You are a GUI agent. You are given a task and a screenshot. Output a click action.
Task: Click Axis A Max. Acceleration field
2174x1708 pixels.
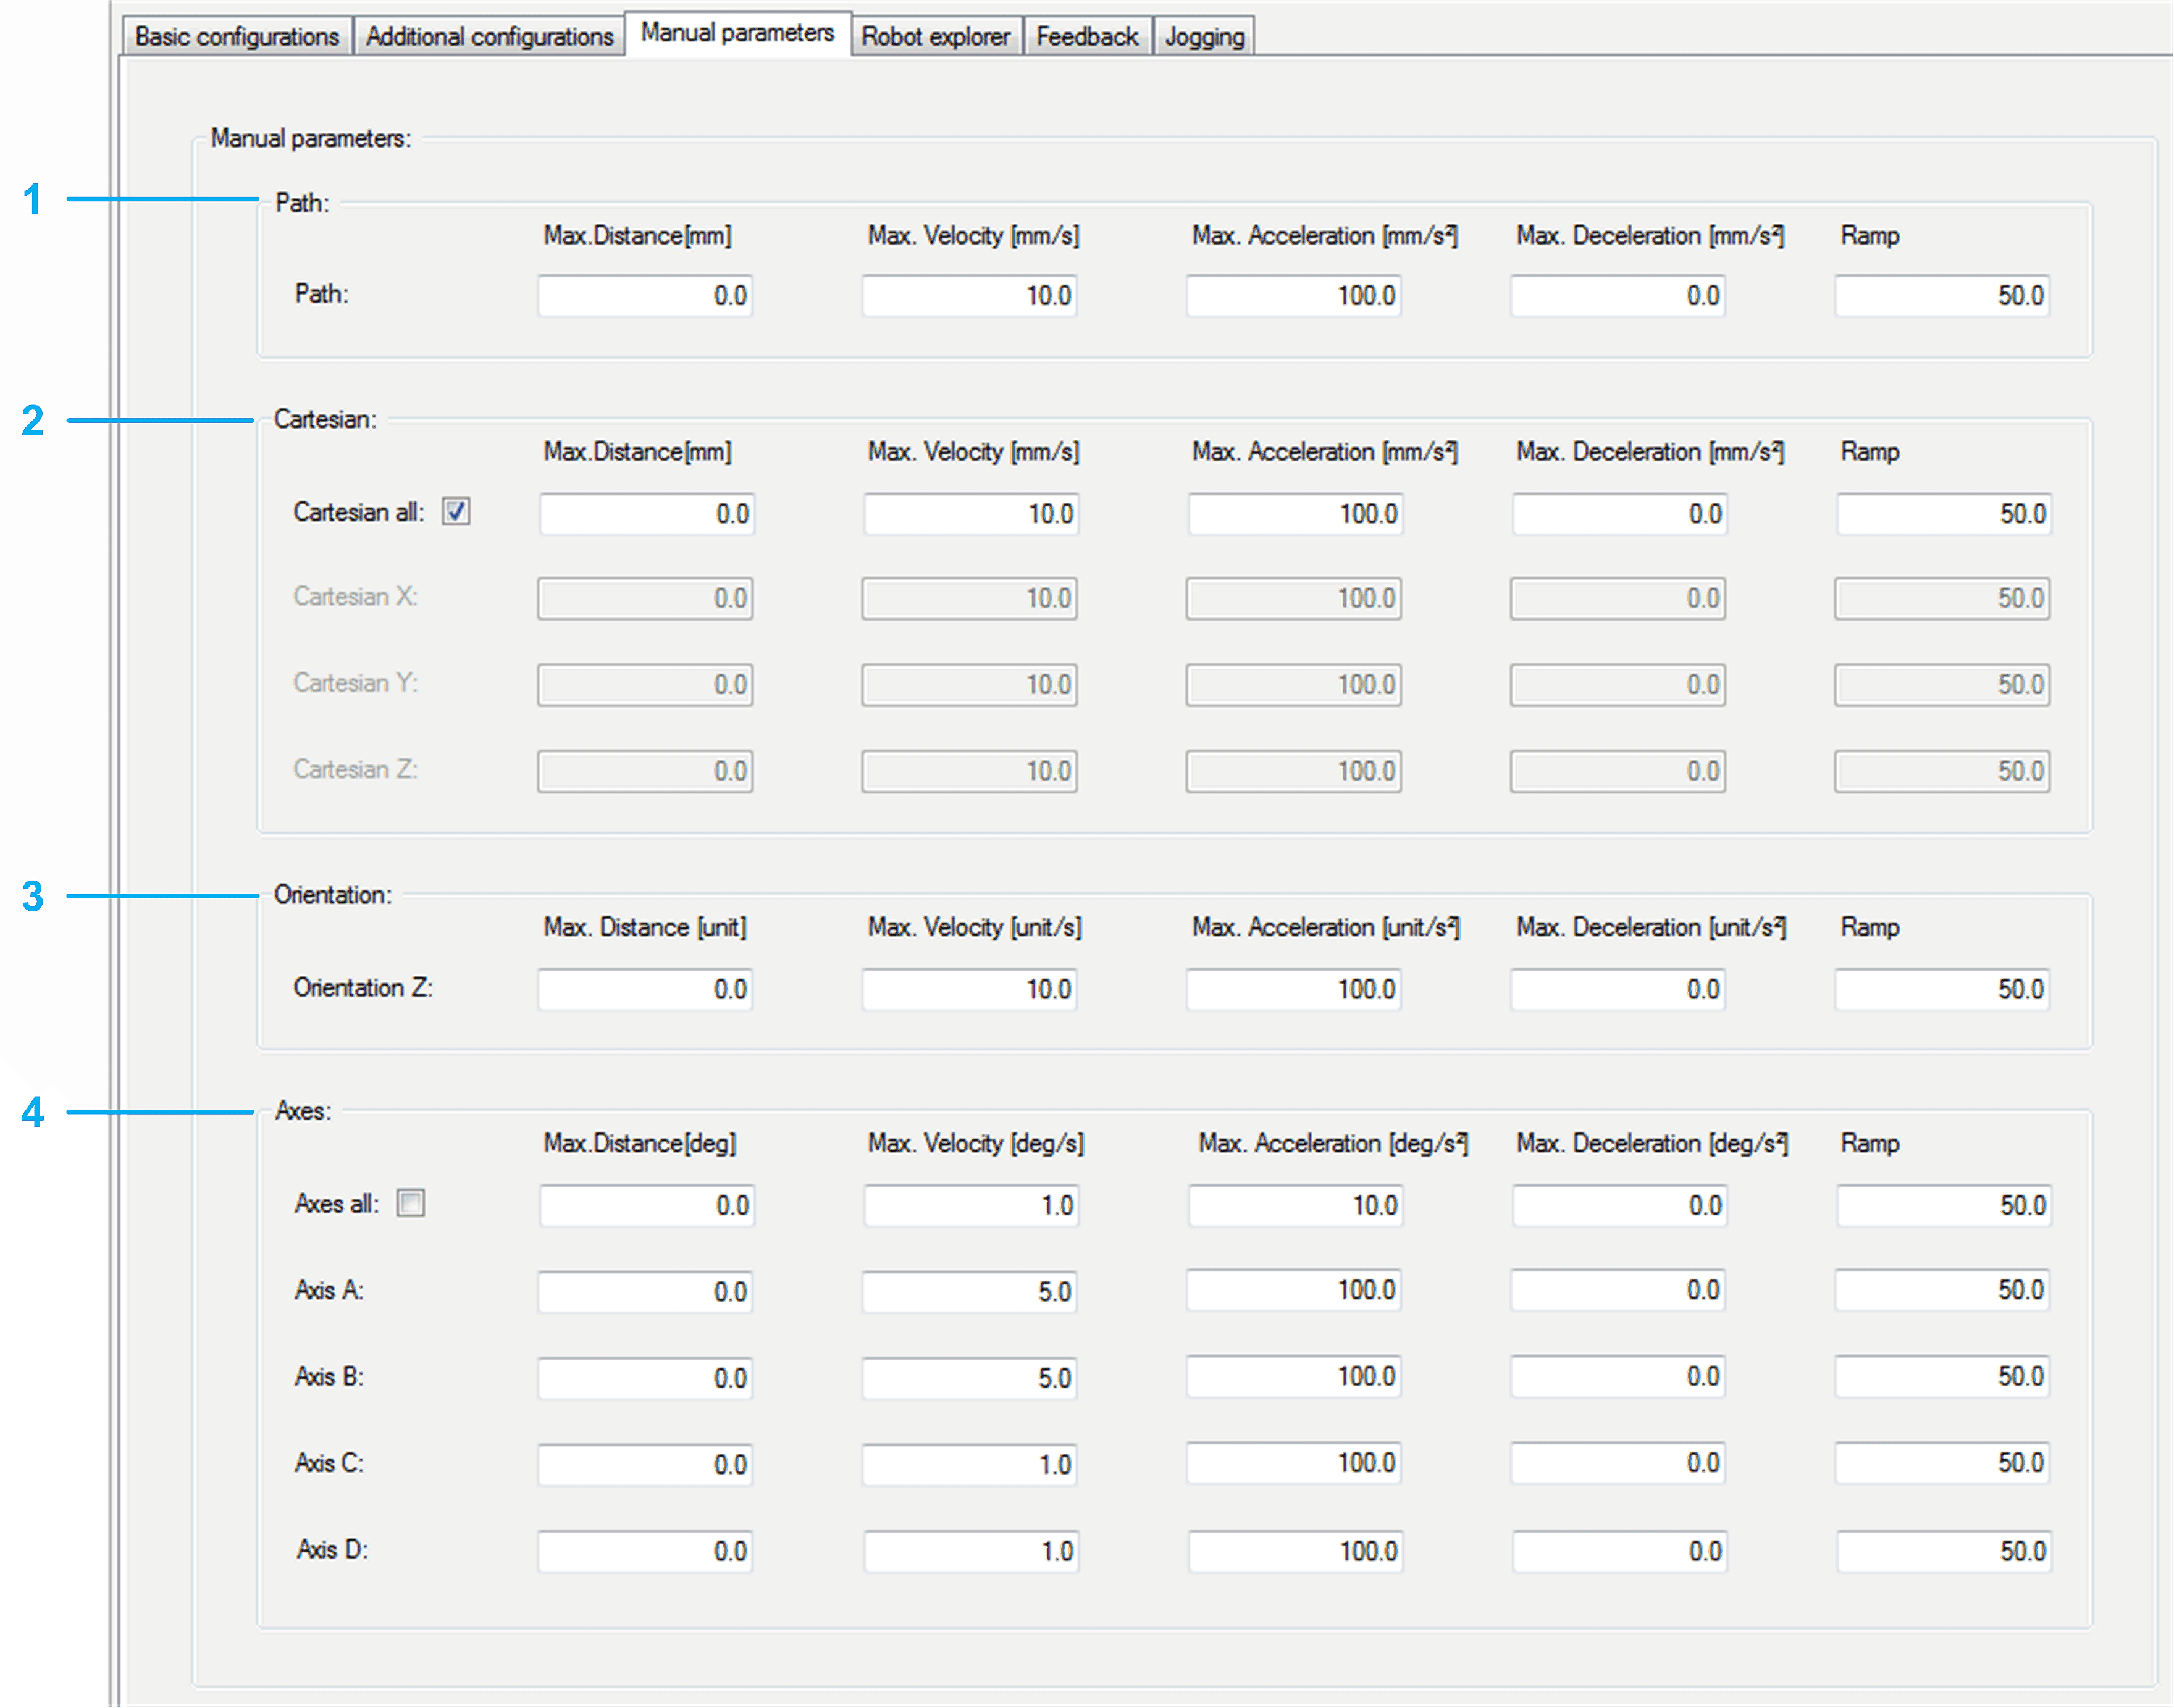pos(1293,1289)
